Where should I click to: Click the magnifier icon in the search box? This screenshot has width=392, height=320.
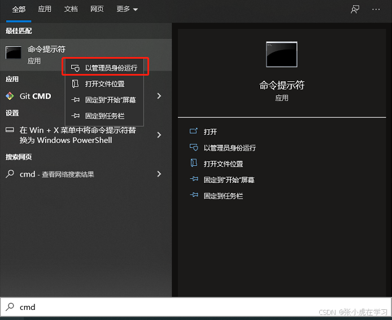(x=10, y=306)
